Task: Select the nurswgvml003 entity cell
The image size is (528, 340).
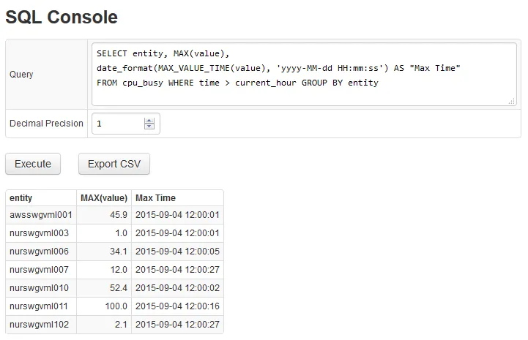Action: (x=40, y=234)
